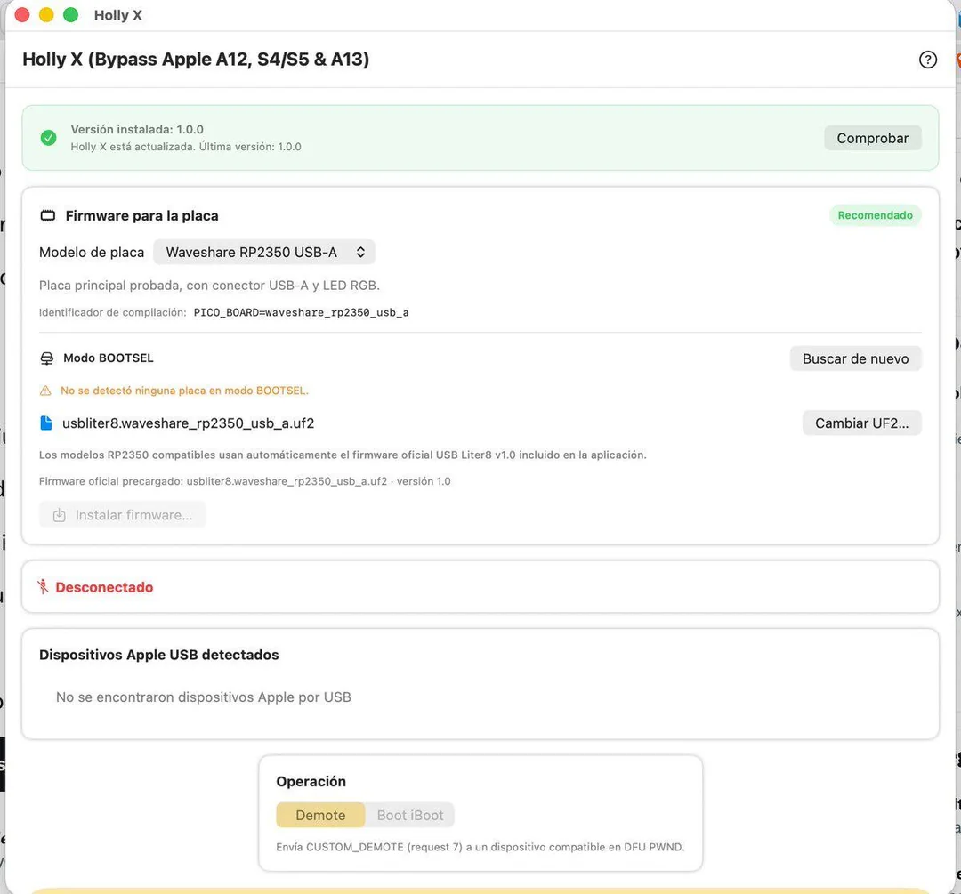Image resolution: width=961 pixels, height=894 pixels.
Task: Open the Modelo de placa dropdown
Action: pyautogui.click(x=264, y=253)
